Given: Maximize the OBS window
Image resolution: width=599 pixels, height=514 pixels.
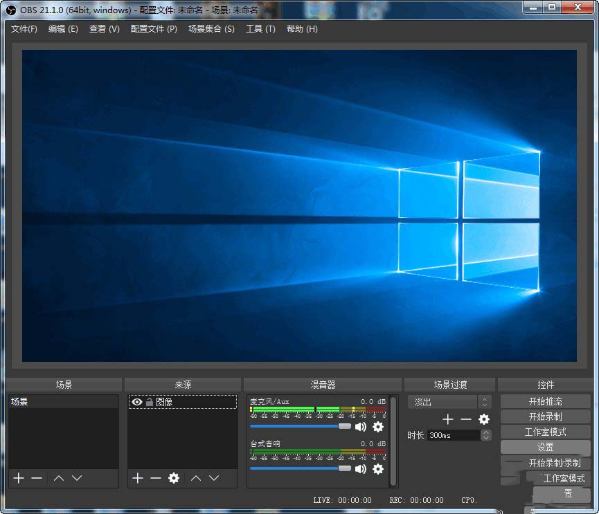Looking at the screenshot, I should [x=553, y=7].
